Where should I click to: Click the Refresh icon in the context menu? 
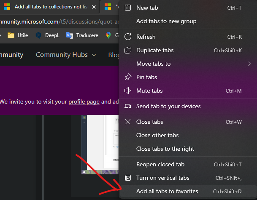[x=128, y=37]
